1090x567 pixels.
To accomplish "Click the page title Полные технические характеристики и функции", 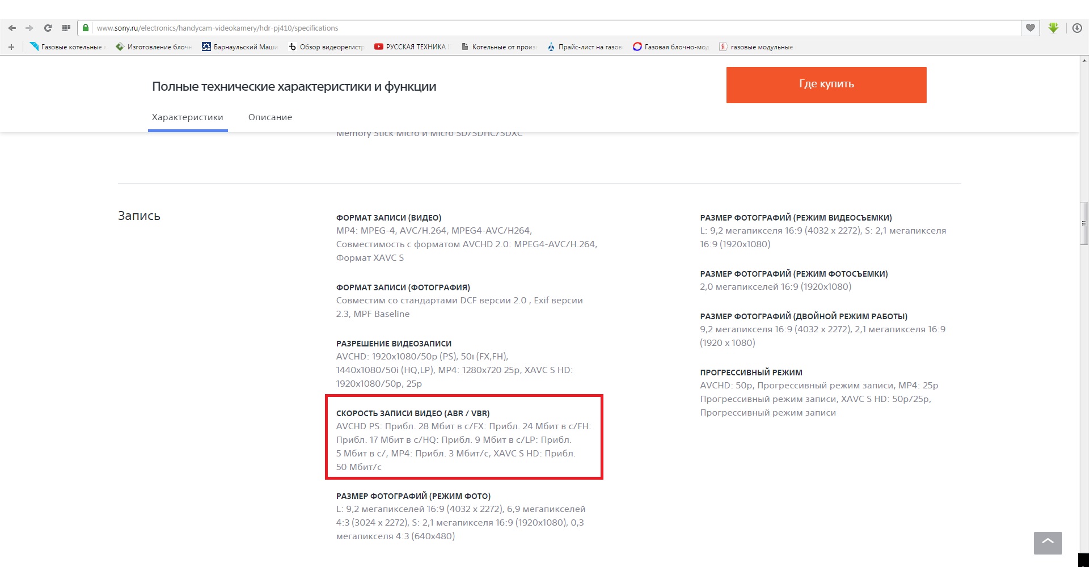I will [294, 87].
